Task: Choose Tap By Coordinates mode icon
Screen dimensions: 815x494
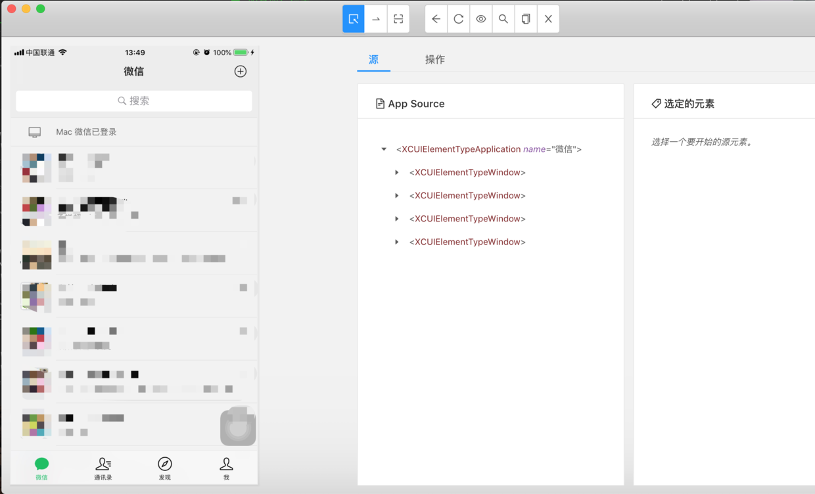Action: click(398, 19)
